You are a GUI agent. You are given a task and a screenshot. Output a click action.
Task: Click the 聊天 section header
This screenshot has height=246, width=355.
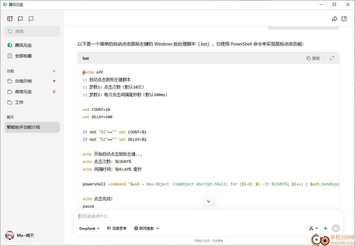pos(10,117)
